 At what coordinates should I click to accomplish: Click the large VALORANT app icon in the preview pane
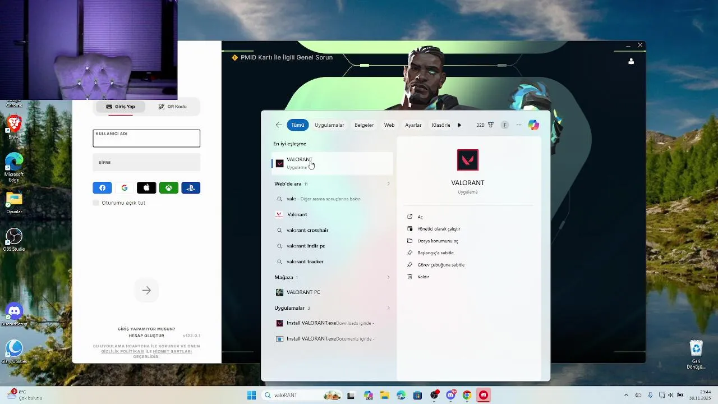(x=468, y=160)
